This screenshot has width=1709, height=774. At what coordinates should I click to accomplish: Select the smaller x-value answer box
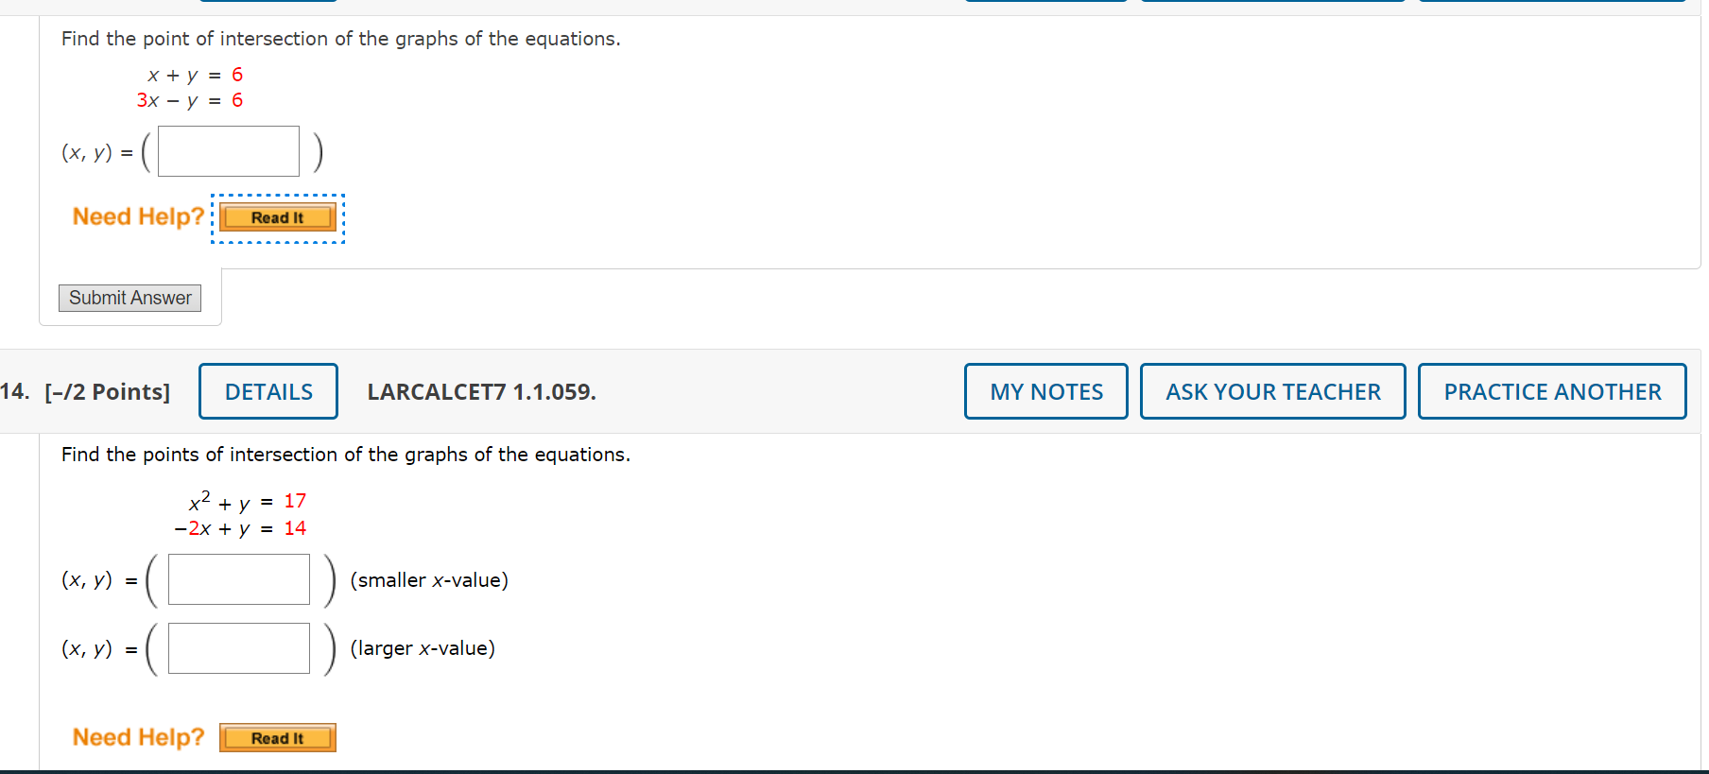tap(238, 579)
